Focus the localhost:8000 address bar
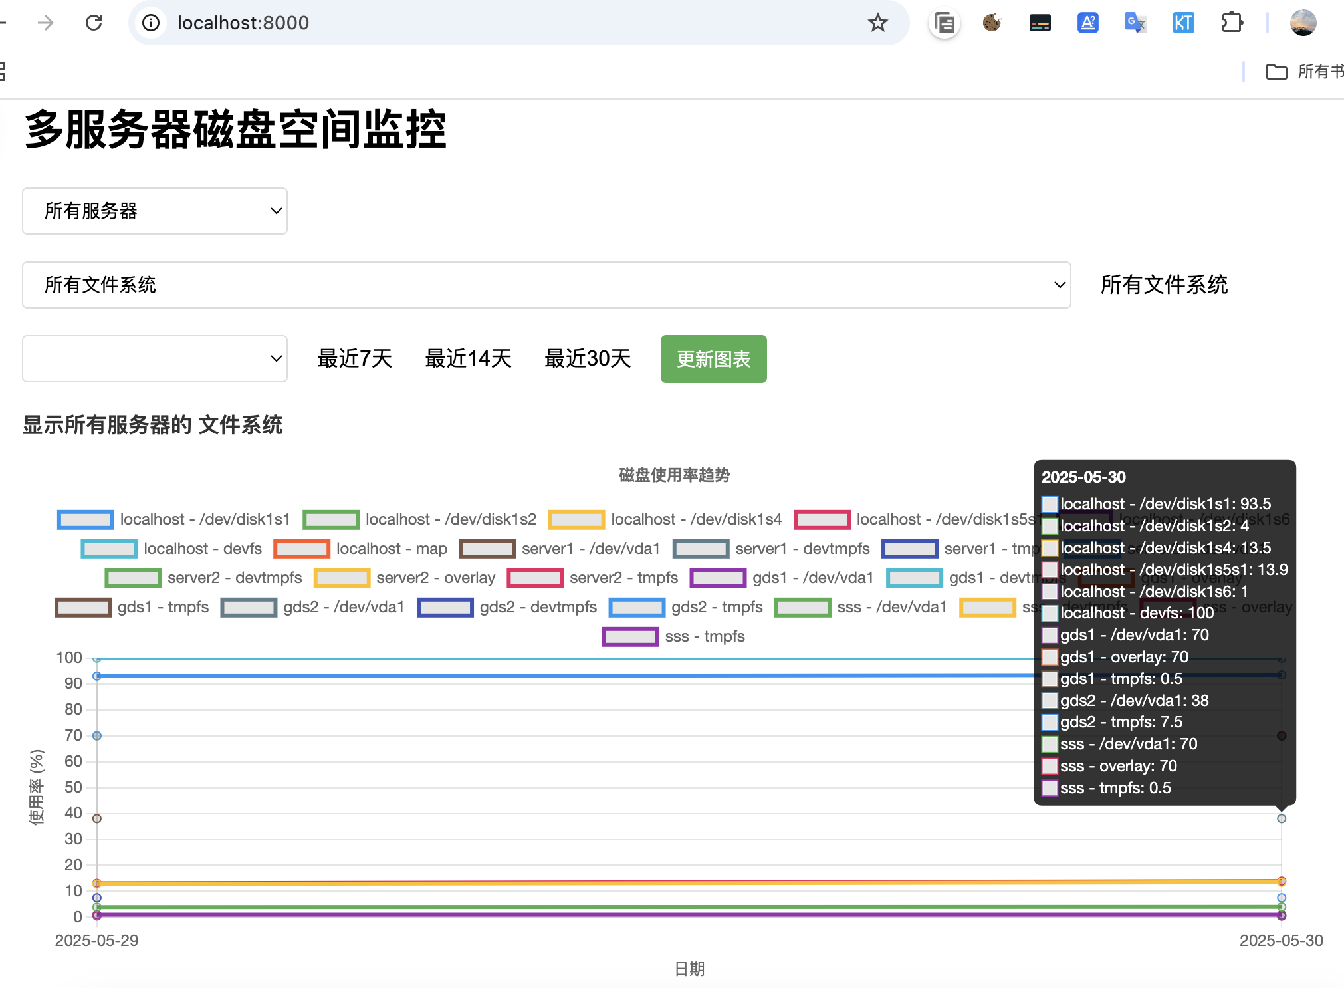1344x988 pixels. pyautogui.click(x=518, y=23)
